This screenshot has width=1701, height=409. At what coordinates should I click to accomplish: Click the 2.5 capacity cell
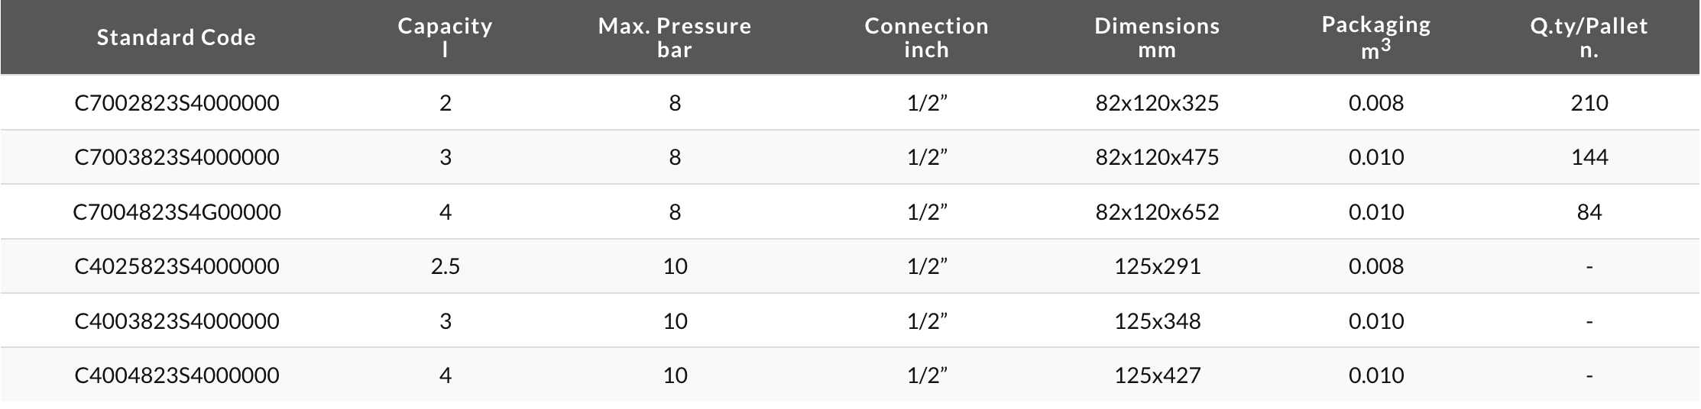coord(446,266)
